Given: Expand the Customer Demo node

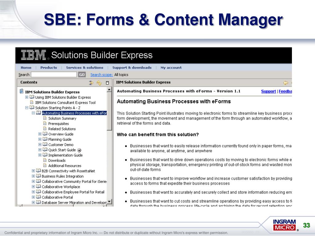Looking at the screenshot, I should (x=40, y=144).
